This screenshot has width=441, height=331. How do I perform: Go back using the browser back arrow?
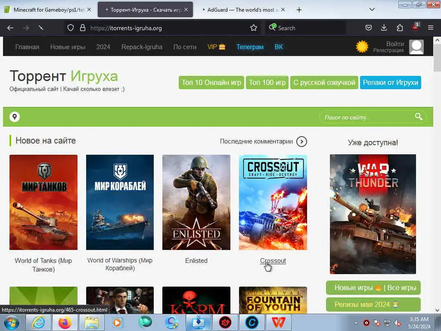point(10,28)
